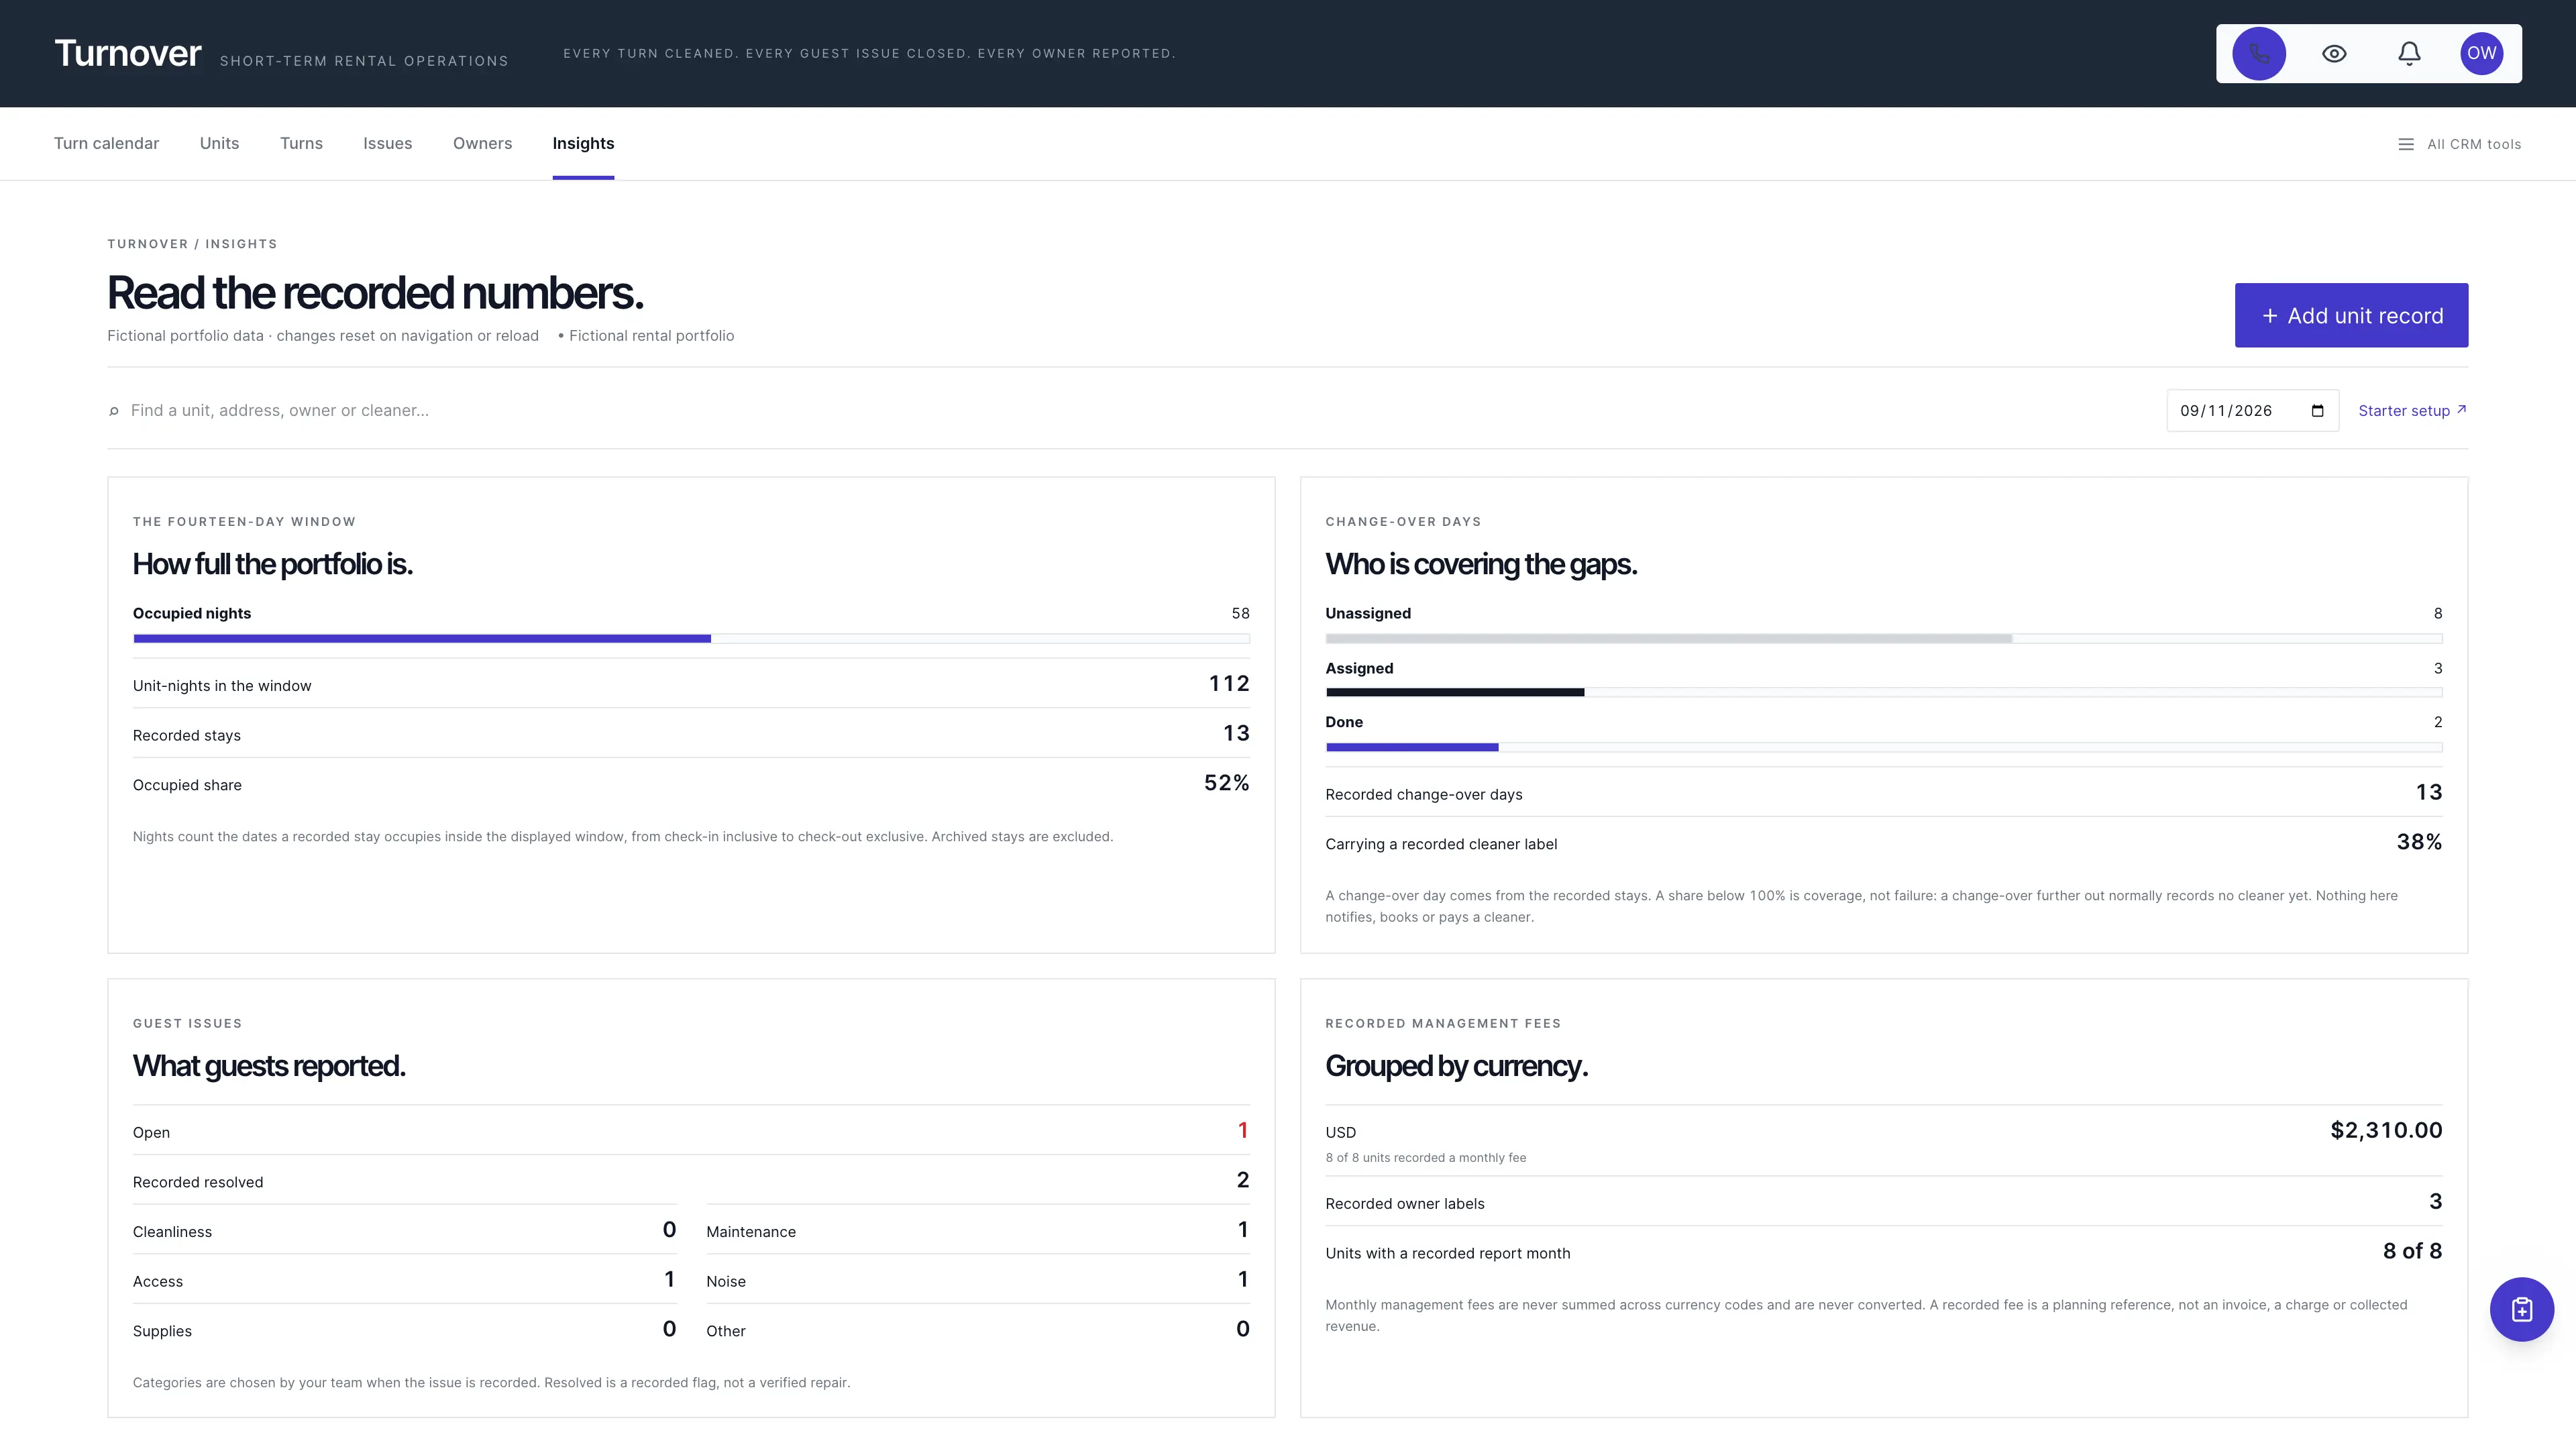Click the Assigned progress bar

1883,692
